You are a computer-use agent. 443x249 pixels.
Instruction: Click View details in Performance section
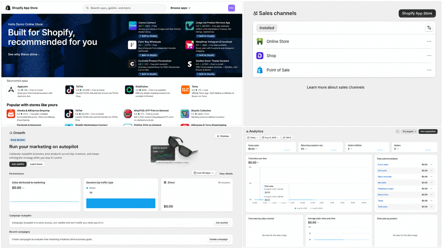[226, 174]
